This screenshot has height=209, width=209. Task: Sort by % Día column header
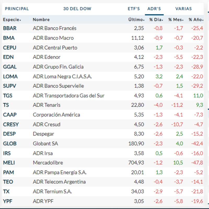[x=156, y=20]
